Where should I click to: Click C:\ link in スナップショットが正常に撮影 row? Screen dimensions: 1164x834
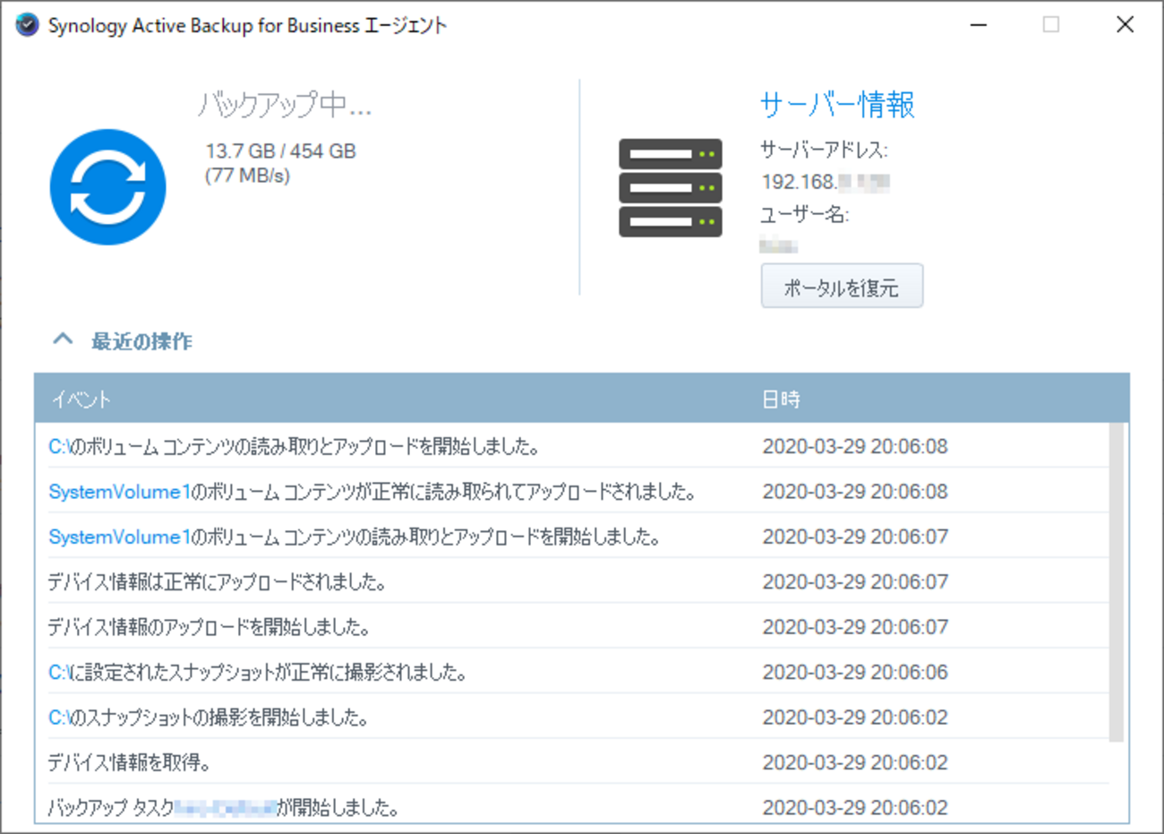point(59,672)
